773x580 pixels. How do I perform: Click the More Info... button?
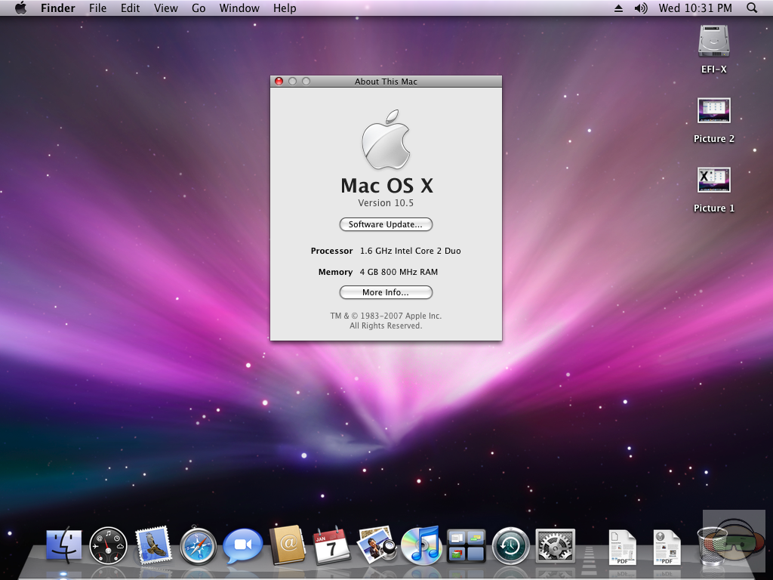(386, 292)
